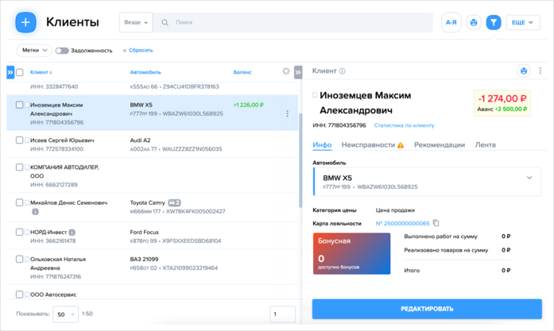Click the +1 226,00 ₽ balance value
Viewport: 554px width, 331px height.
[248, 105]
